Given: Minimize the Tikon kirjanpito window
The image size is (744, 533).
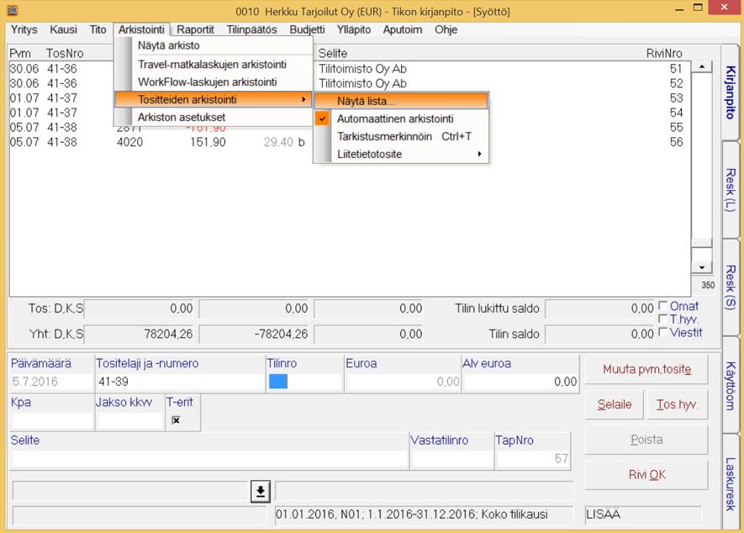Looking at the screenshot, I should pos(679,8).
